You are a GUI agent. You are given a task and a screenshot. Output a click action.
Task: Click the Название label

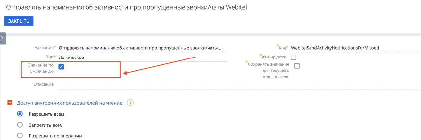pyautogui.click(x=44, y=48)
